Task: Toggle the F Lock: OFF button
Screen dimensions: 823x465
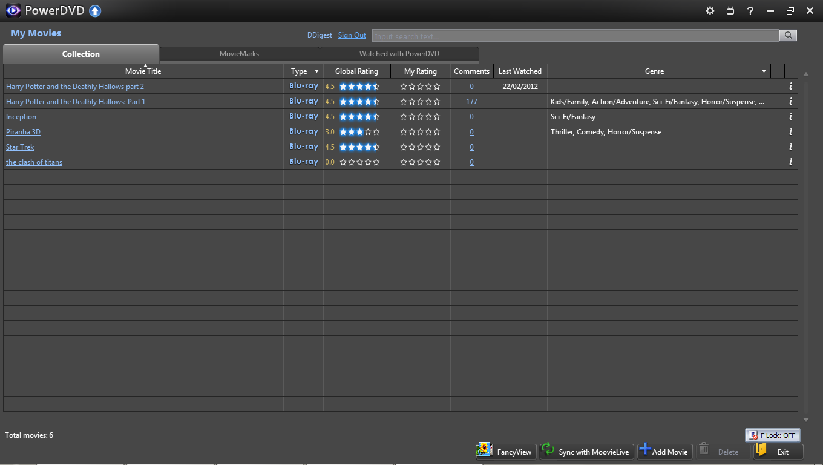Action: pos(773,435)
